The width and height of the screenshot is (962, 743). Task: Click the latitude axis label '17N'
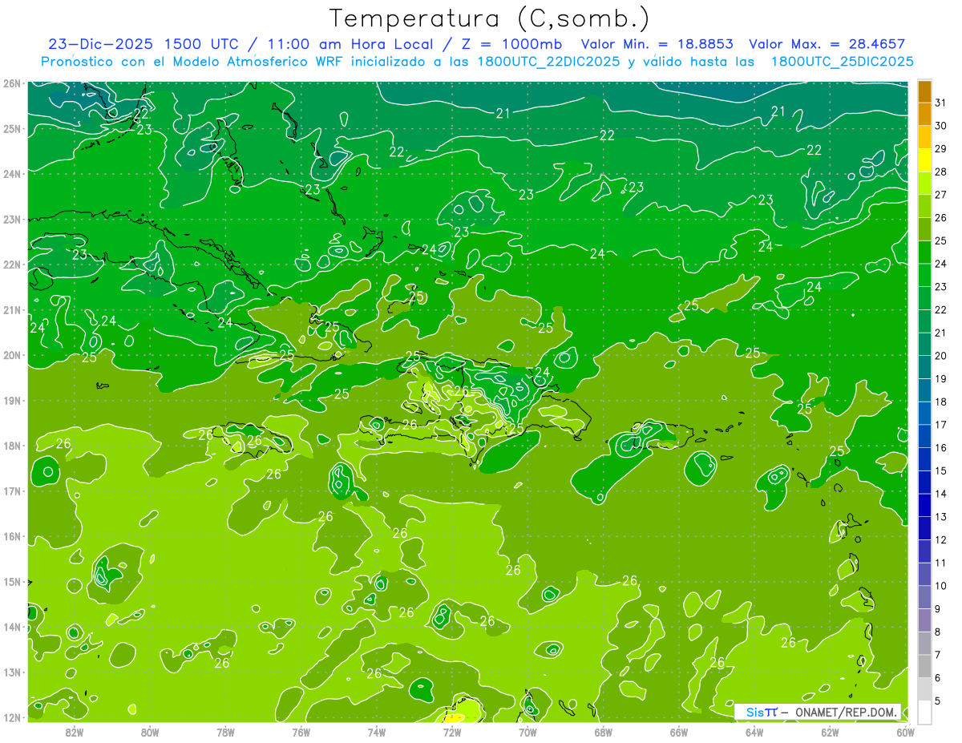(x=12, y=491)
